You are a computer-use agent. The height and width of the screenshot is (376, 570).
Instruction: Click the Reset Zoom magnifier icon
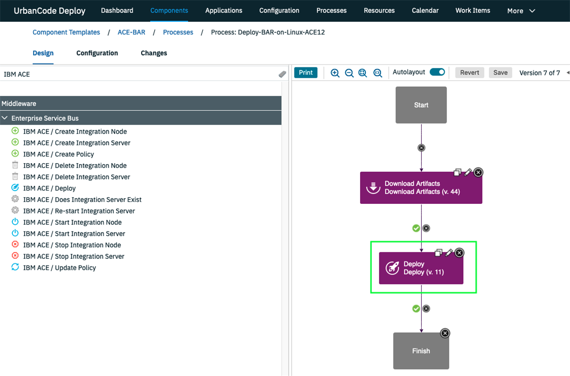pyautogui.click(x=377, y=73)
